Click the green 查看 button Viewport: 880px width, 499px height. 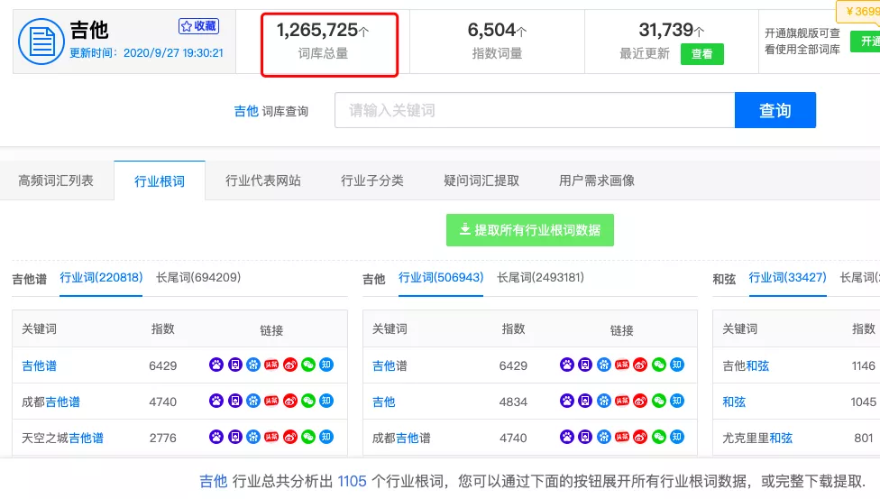[701, 54]
